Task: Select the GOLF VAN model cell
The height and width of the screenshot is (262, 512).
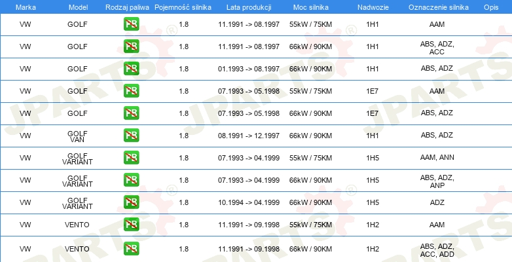Action: (x=77, y=136)
